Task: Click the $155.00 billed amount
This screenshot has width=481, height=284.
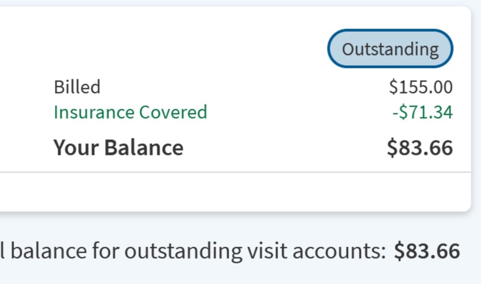Action: (x=421, y=87)
